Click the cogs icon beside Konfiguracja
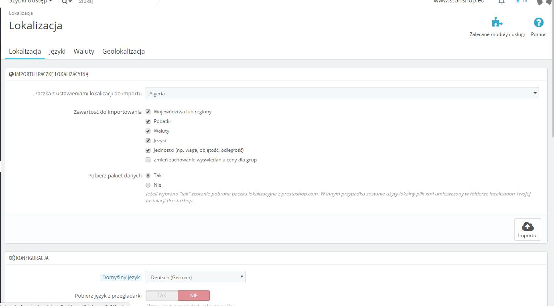The width and height of the screenshot is (554, 306). pyautogui.click(x=12, y=258)
